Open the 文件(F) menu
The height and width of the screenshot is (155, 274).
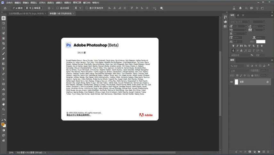9,3
